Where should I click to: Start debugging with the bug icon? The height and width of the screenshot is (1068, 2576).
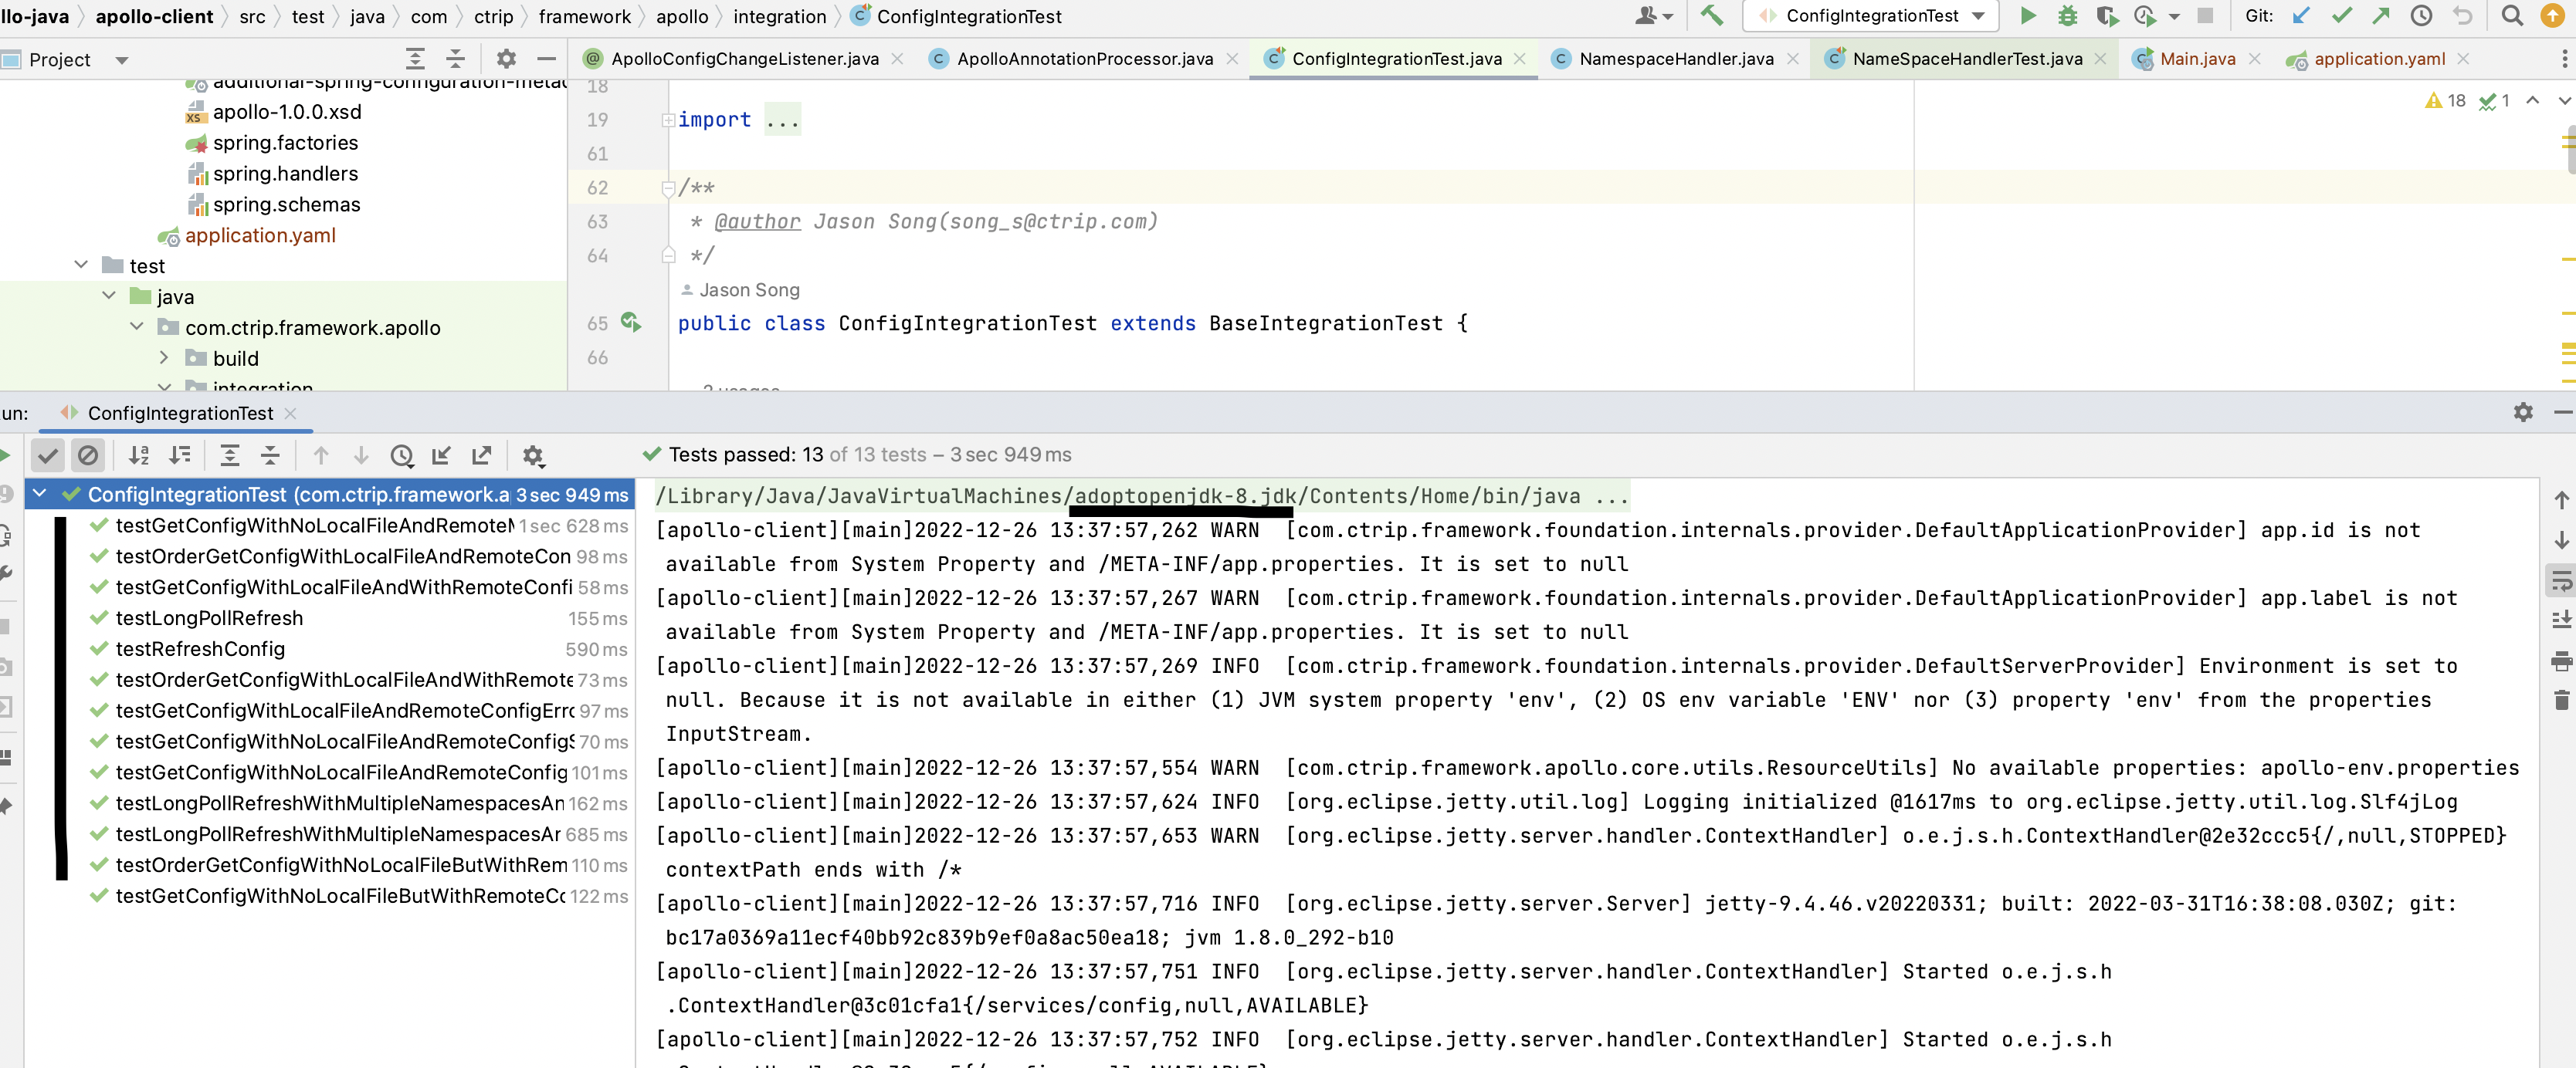click(2067, 16)
